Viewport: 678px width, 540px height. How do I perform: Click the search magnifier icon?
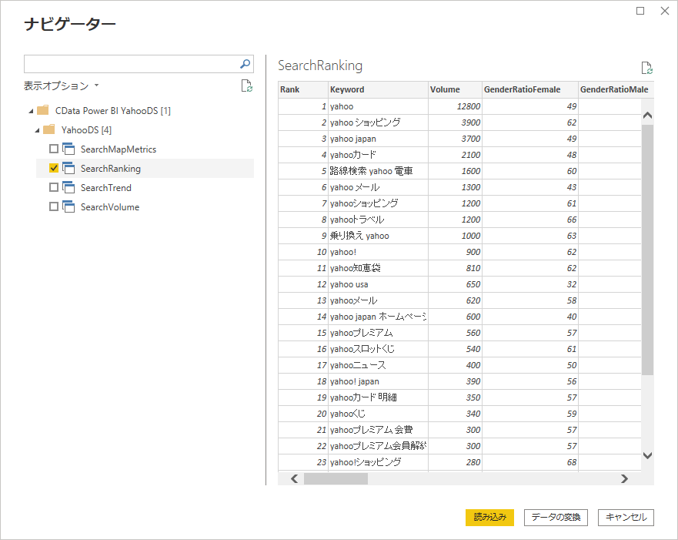(x=245, y=64)
